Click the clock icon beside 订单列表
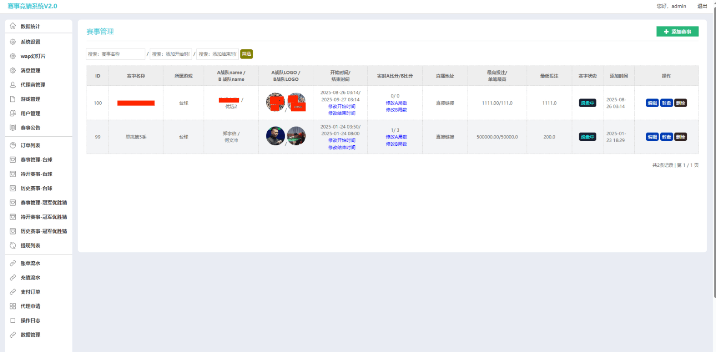Image resolution: width=716 pixels, height=352 pixels. click(13, 145)
